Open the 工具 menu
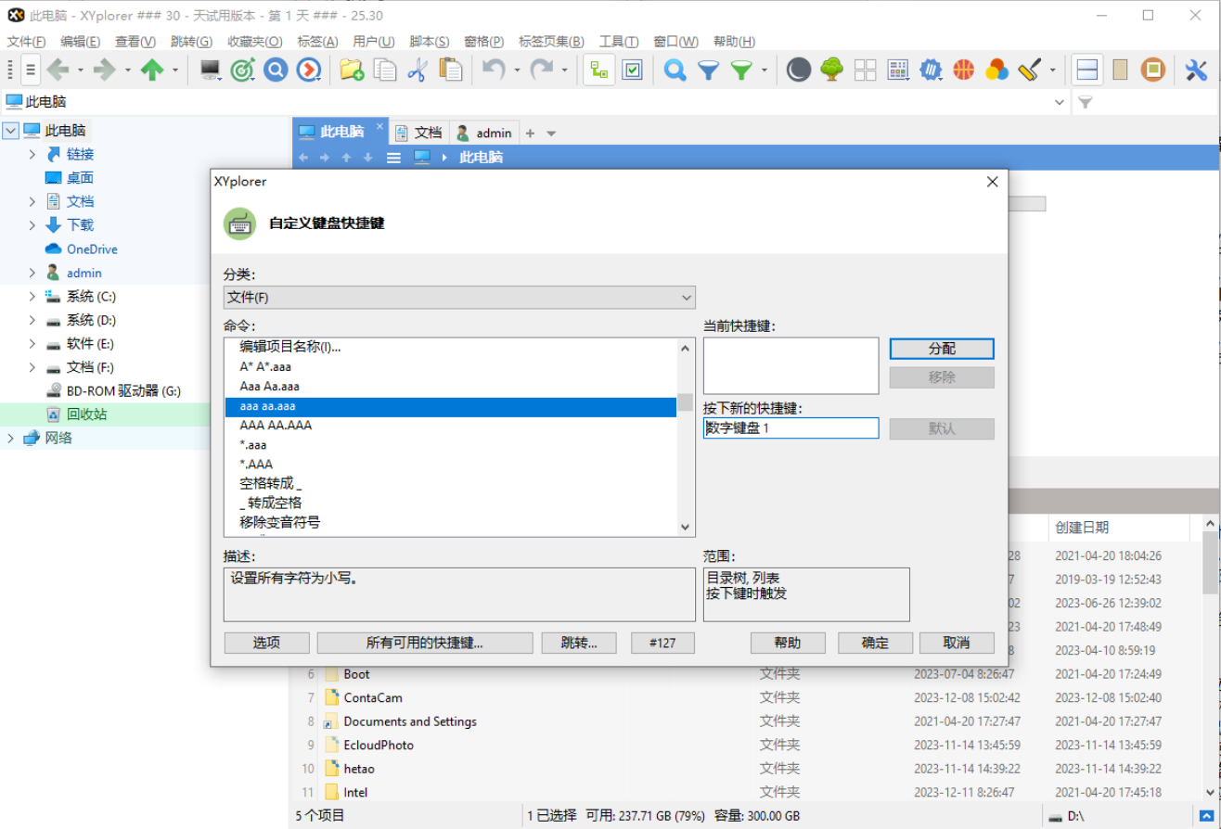Screen dimensions: 1221x829 618,41
